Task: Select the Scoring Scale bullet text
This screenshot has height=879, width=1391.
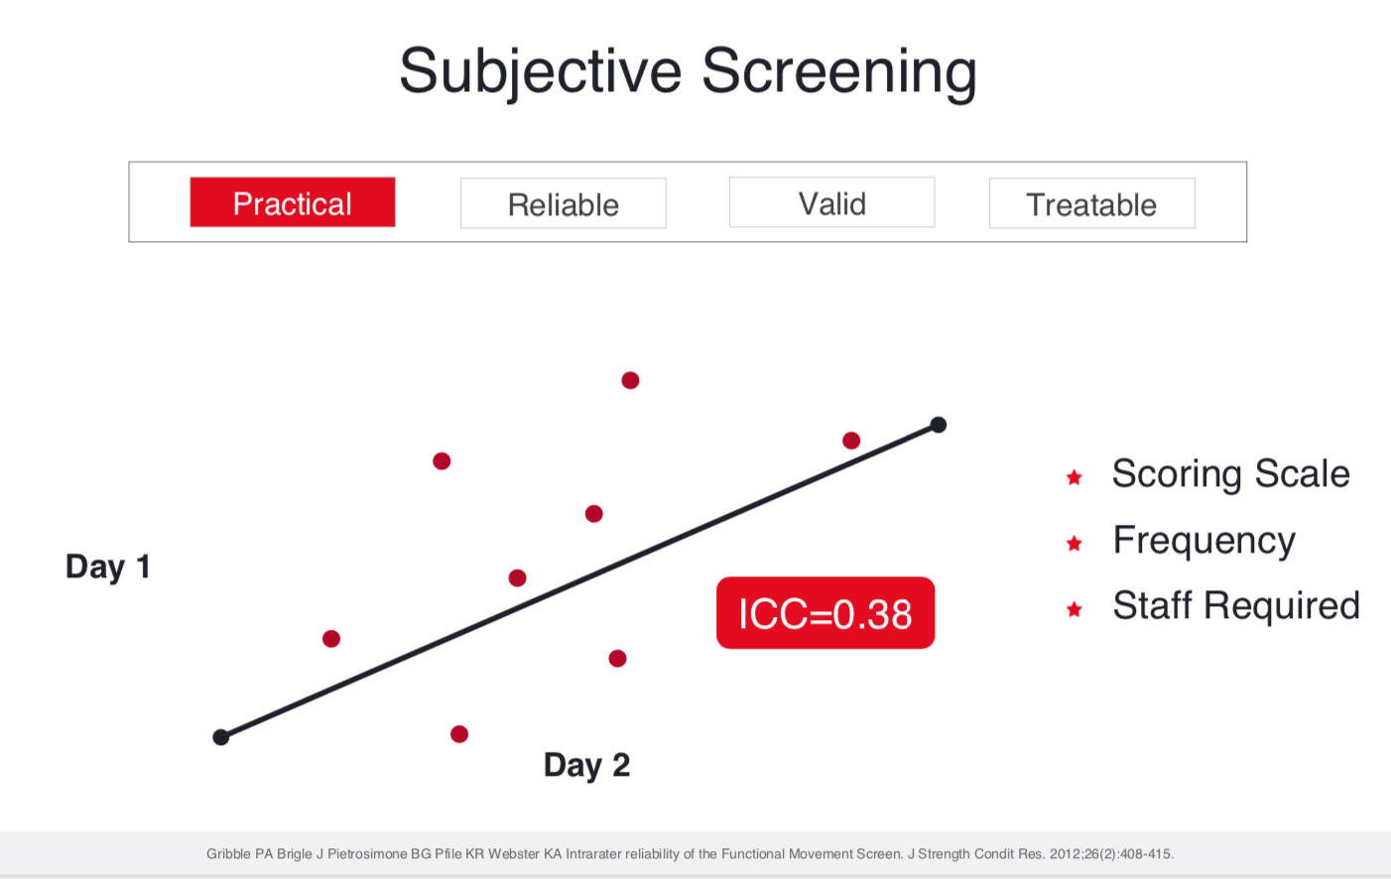Action: [x=1230, y=474]
